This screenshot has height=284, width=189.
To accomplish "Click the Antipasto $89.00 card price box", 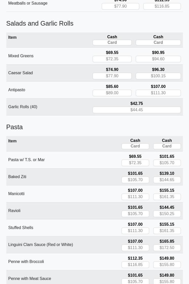I will pos(112,93).
